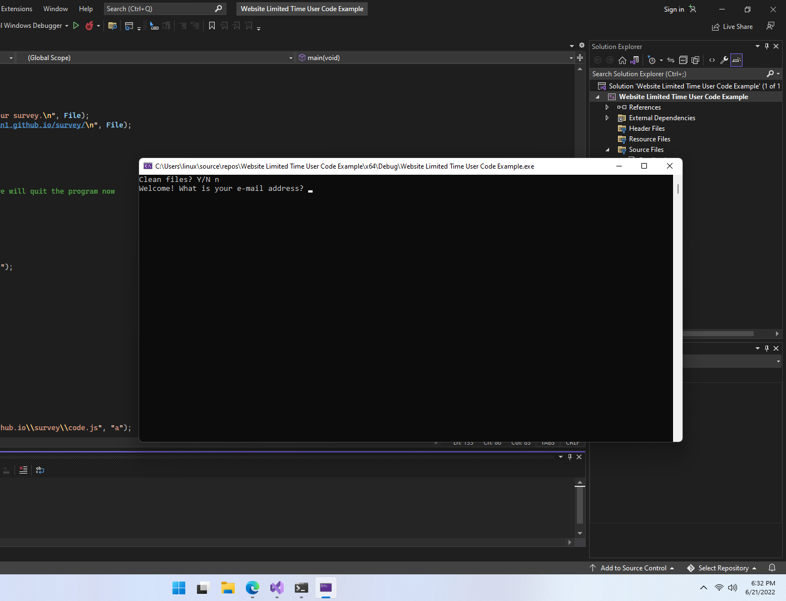Click the Output panel scroll down arrow
Screen dimensions: 786x601
tap(580, 533)
